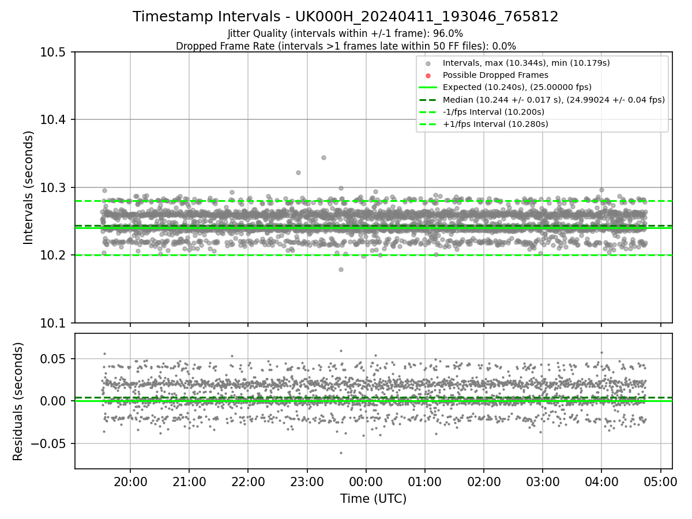Screen dimensions: 692x519
Task: Click the "Intervals (seconds)" y-axis label
Action: 29,187
